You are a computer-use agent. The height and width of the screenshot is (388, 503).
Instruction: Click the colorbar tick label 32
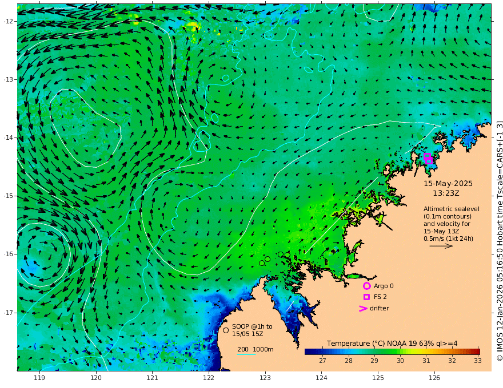pos(452,361)
